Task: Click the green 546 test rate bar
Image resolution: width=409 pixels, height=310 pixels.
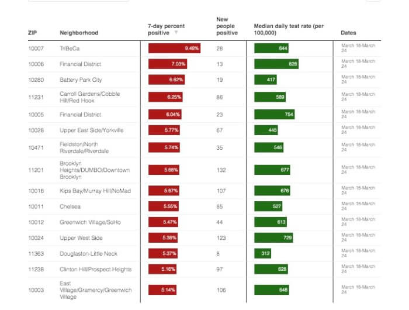Action: [x=269, y=147]
